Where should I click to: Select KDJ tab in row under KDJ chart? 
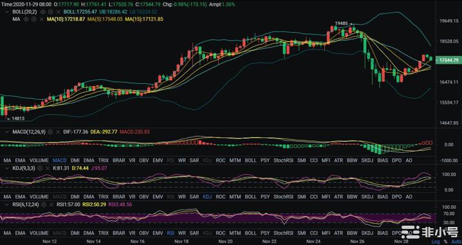(x=207, y=197)
